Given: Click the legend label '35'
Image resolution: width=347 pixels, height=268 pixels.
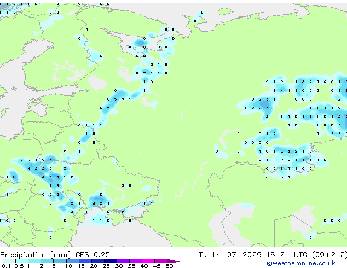Looking at the screenshot, I should [x=131, y=266].
